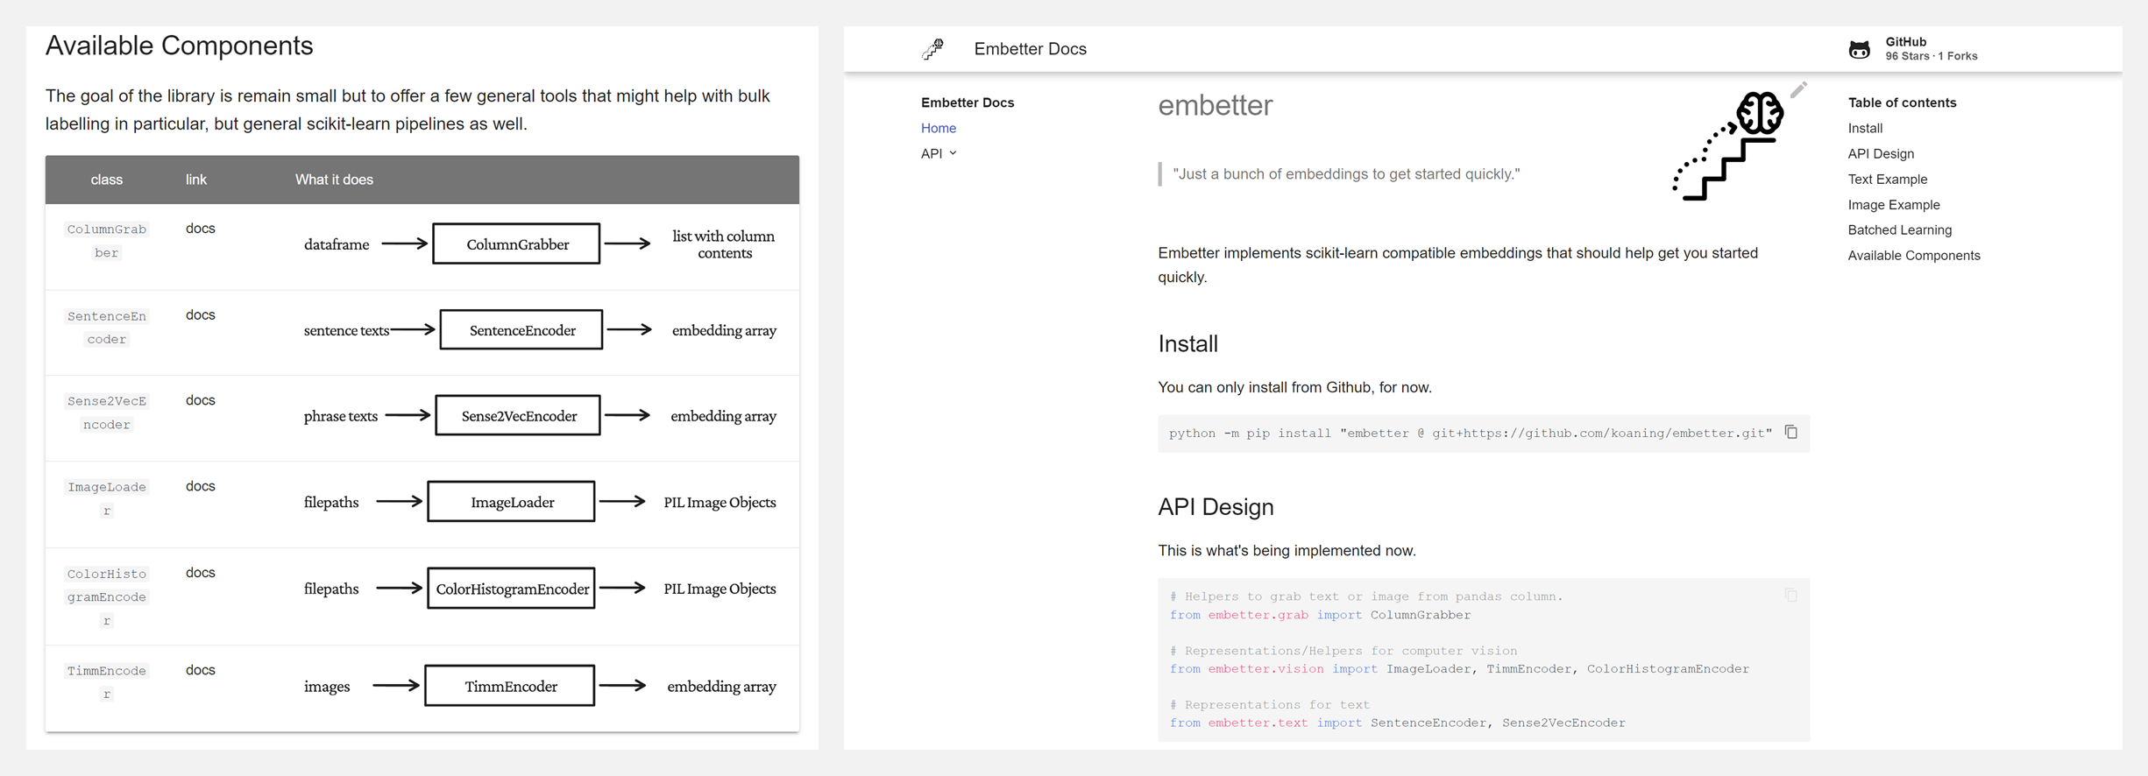Expand the API navigation section
2148x776 pixels.
click(939, 153)
